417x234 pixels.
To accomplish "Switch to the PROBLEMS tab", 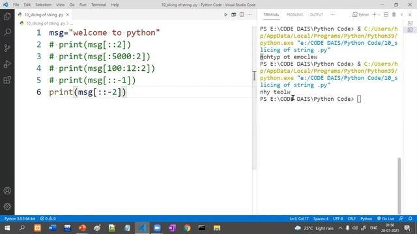I will (295, 14).
